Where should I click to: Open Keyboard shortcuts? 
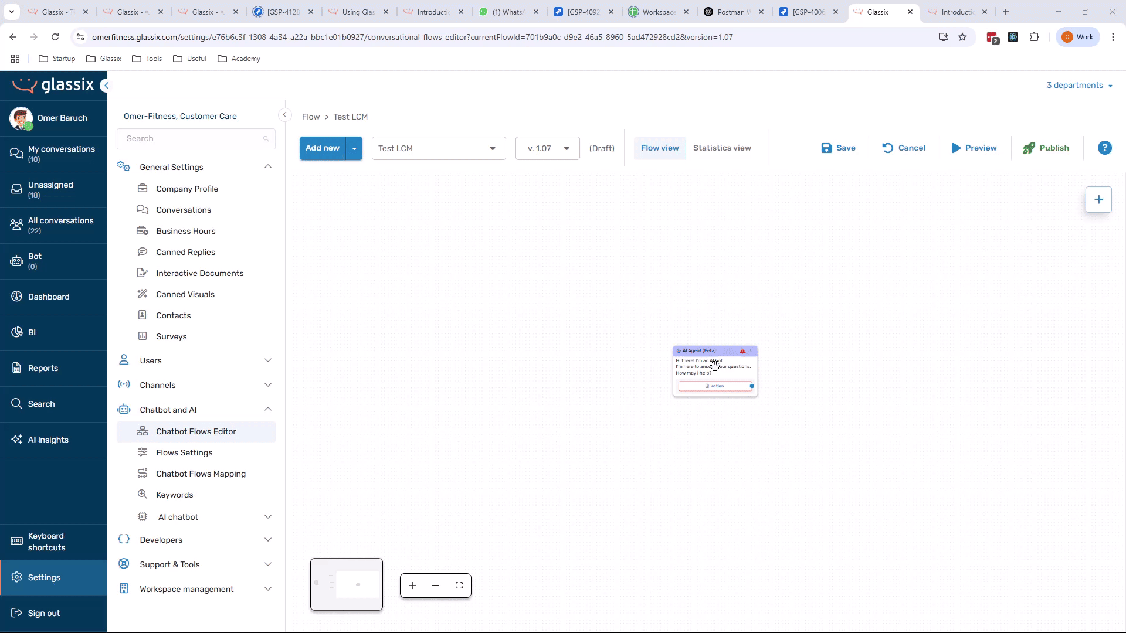pos(53,542)
